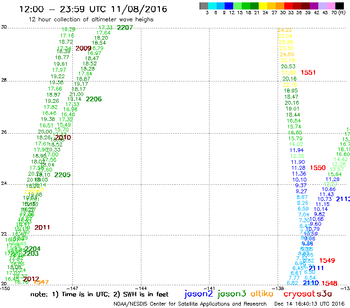
Task: Select the cryosat satellite label
Action: click(x=299, y=294)
